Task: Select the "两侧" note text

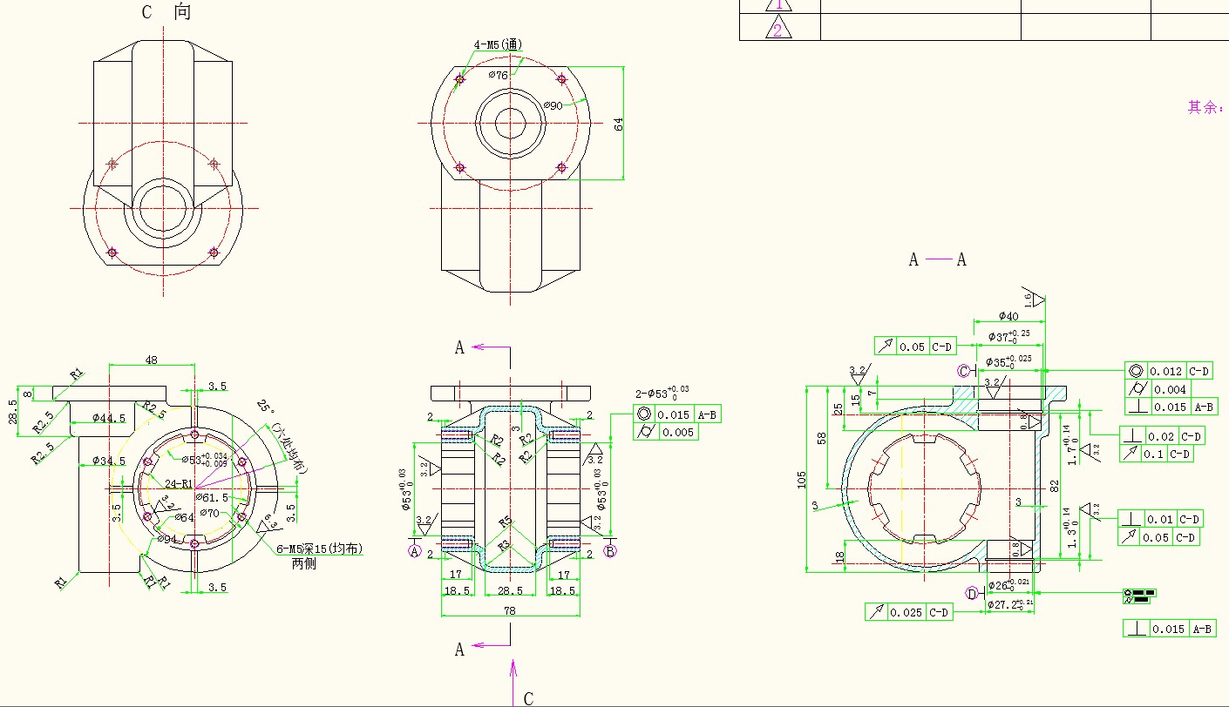Action: 304,564
